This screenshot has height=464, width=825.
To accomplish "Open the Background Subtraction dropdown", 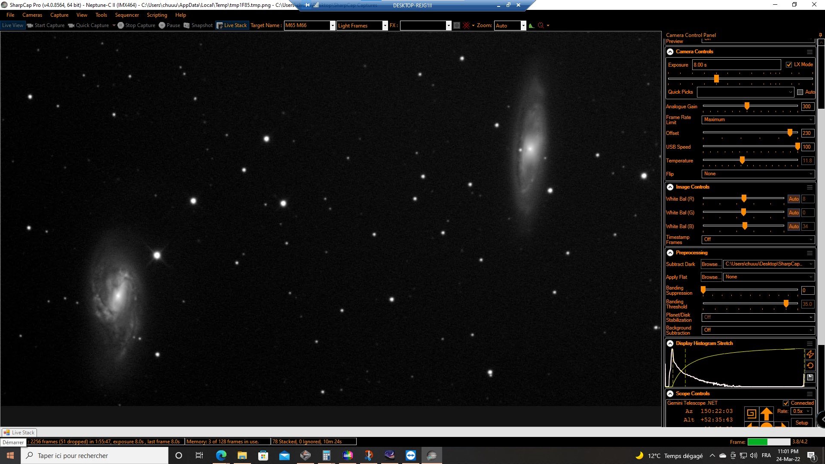I will click(x=758, y=330).
